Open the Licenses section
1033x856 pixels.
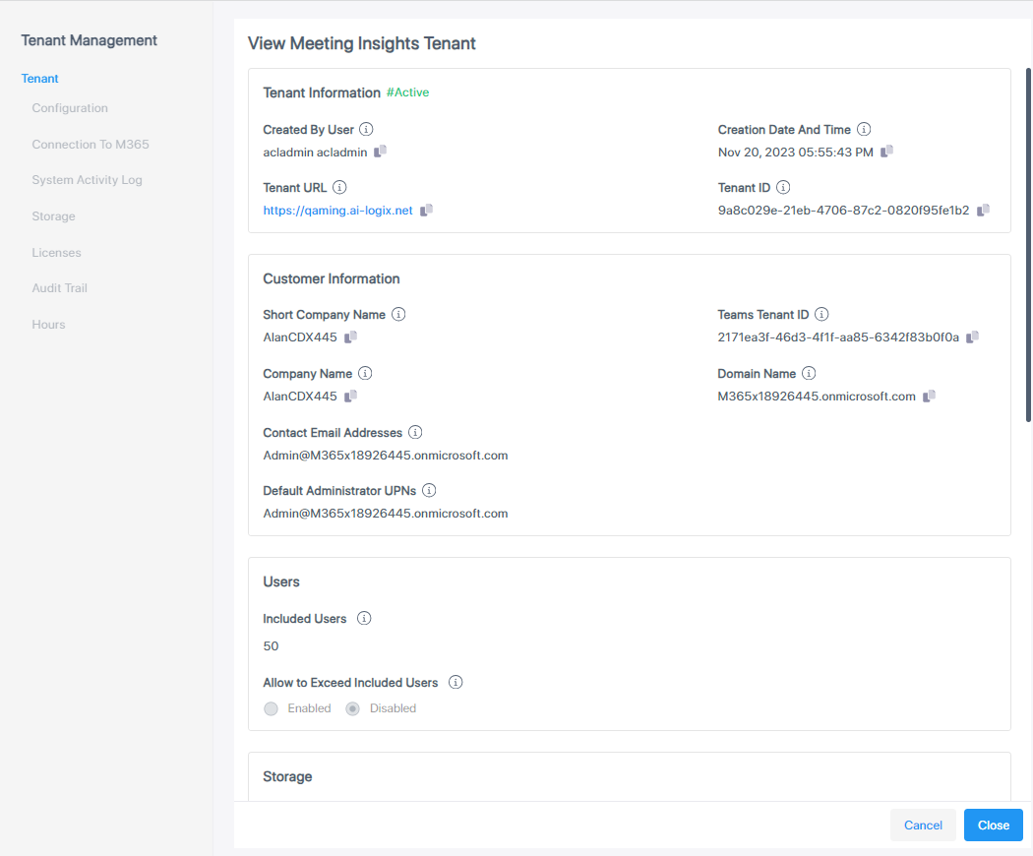56,253
